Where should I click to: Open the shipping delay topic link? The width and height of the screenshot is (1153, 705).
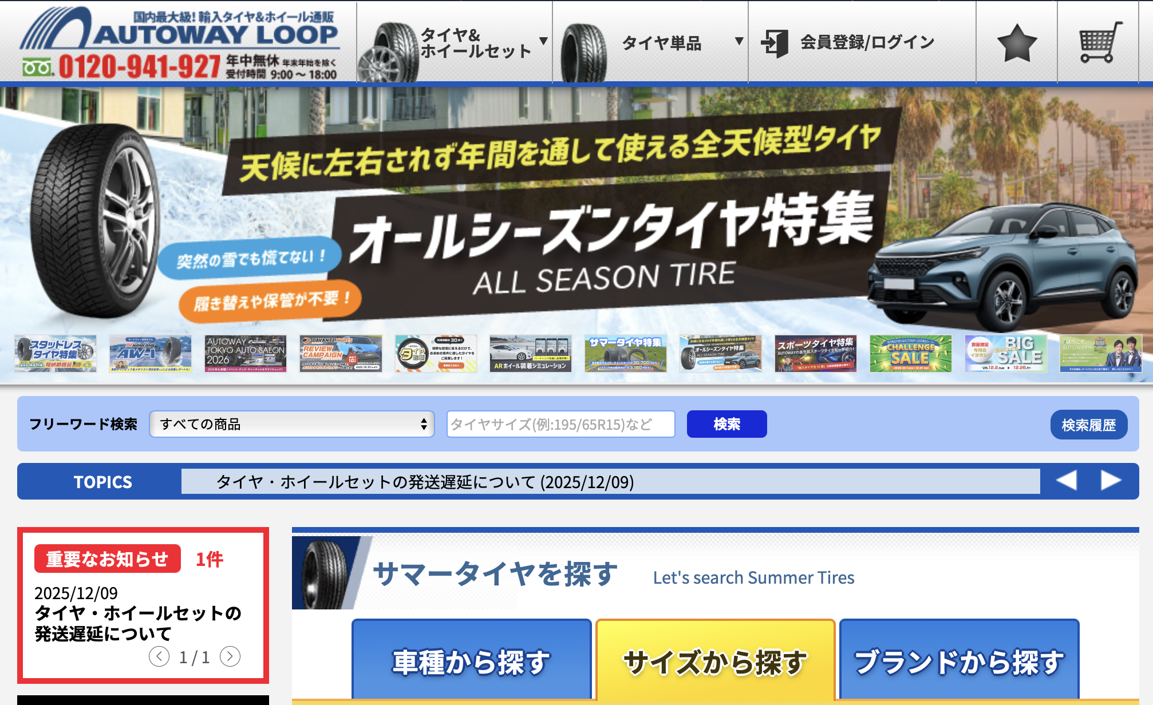[425, 482]
